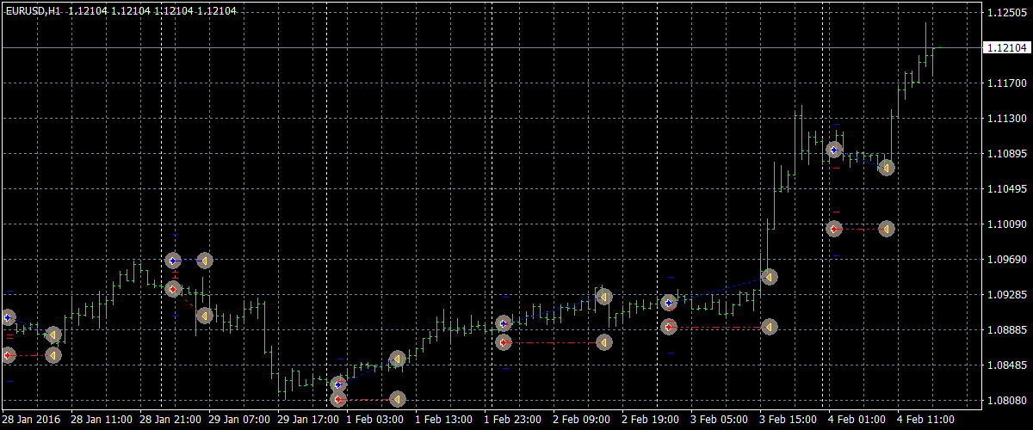Click the blue buy arrow marker at 29 Jan 17:00

click(338, 384)
